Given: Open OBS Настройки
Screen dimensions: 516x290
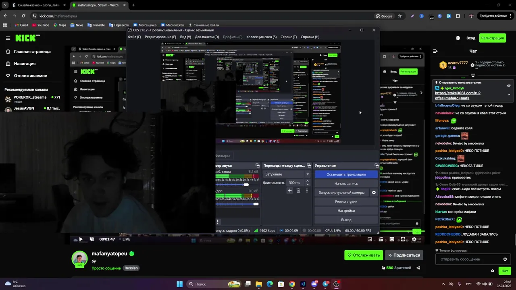Looking at the screenshot, I should 346,211.
